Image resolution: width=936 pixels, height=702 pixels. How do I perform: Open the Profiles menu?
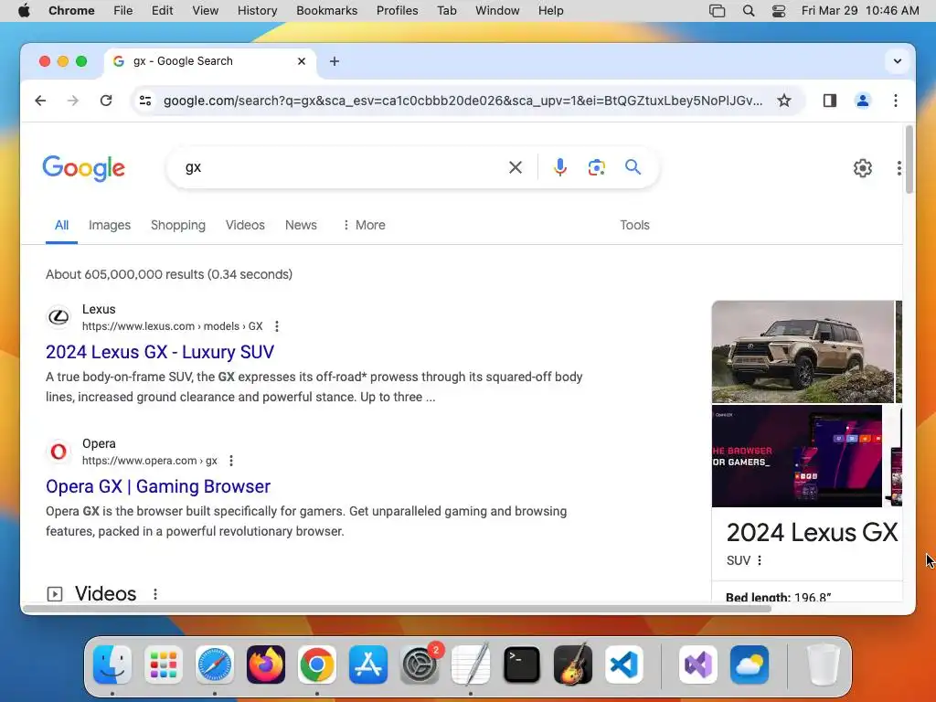[397, 11]
